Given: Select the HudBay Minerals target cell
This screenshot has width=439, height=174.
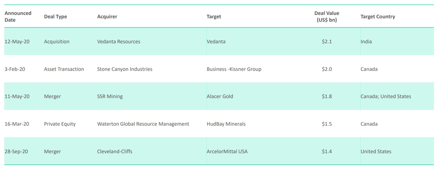Looking at the screenshot, I should coord(226,124).
